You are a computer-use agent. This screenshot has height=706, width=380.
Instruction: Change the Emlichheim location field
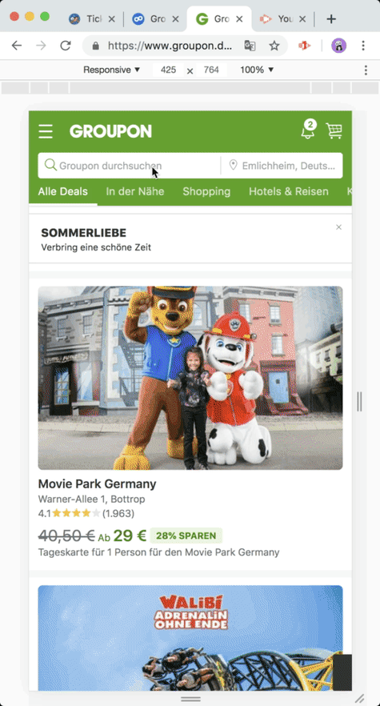click(282, 166)
